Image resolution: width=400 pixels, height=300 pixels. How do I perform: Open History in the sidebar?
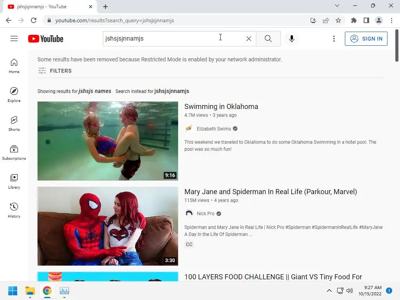pyautogui.click(x=14, y=211)
